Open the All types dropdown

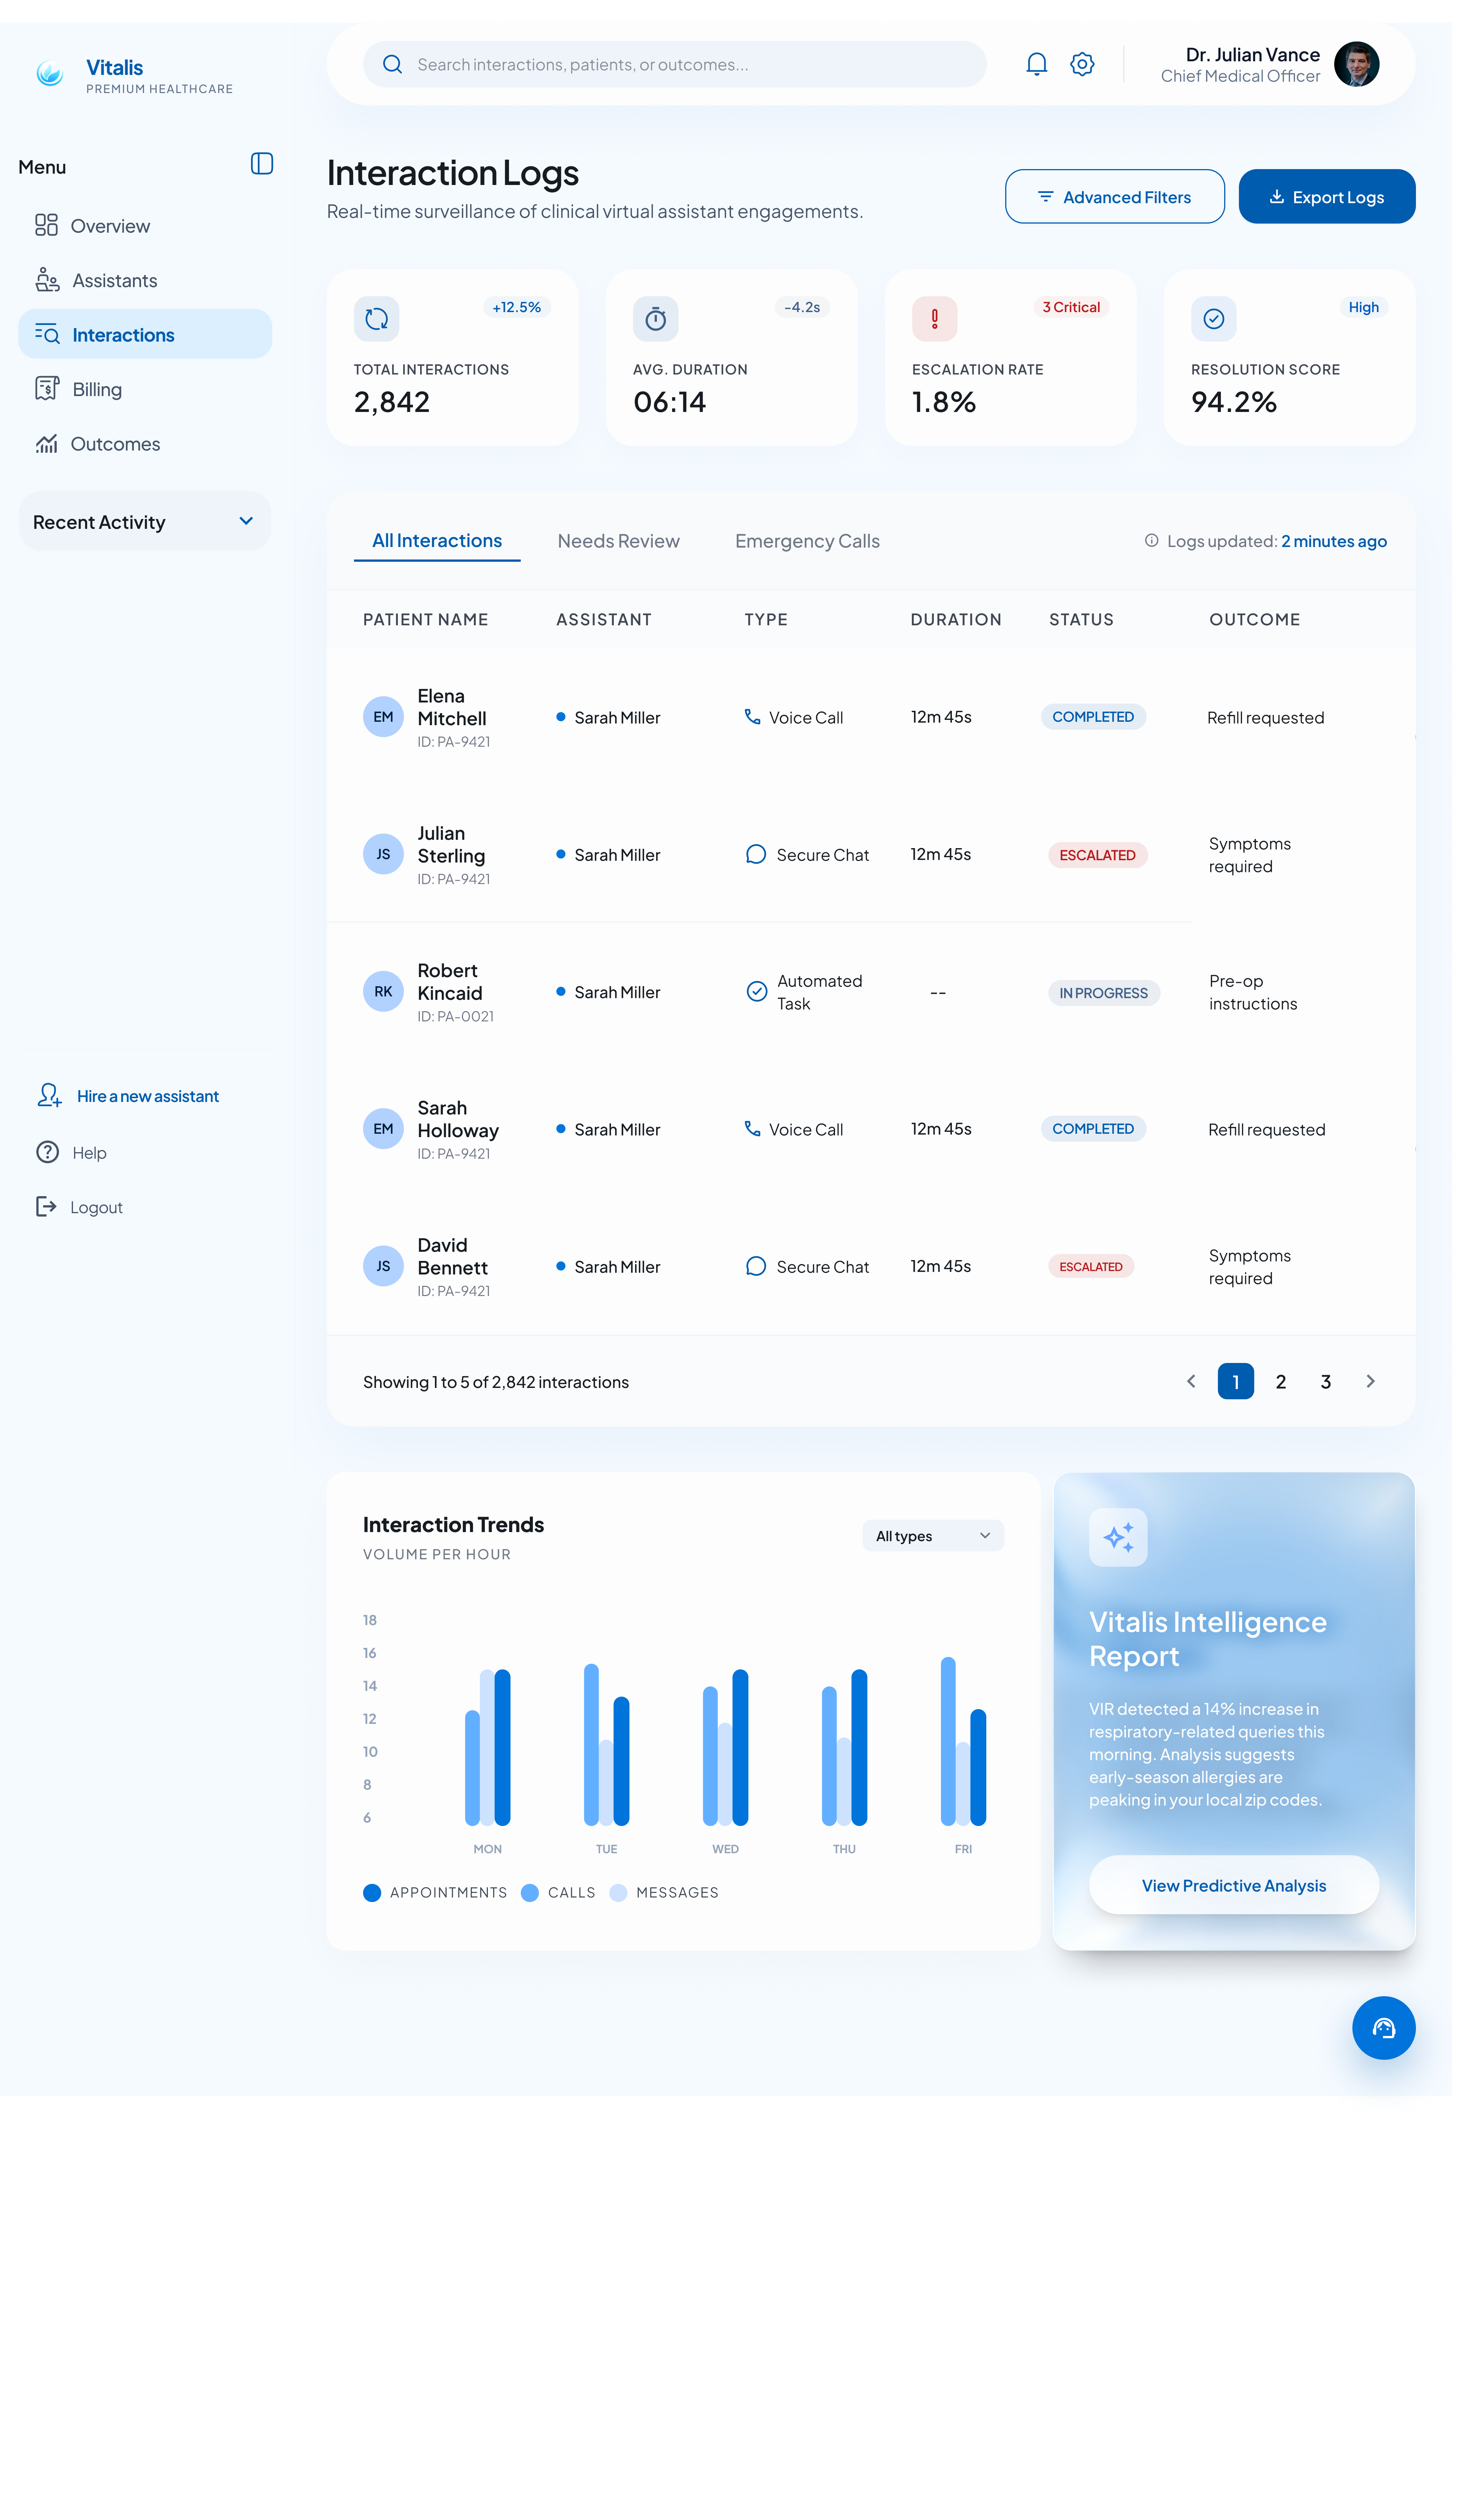933,1536
